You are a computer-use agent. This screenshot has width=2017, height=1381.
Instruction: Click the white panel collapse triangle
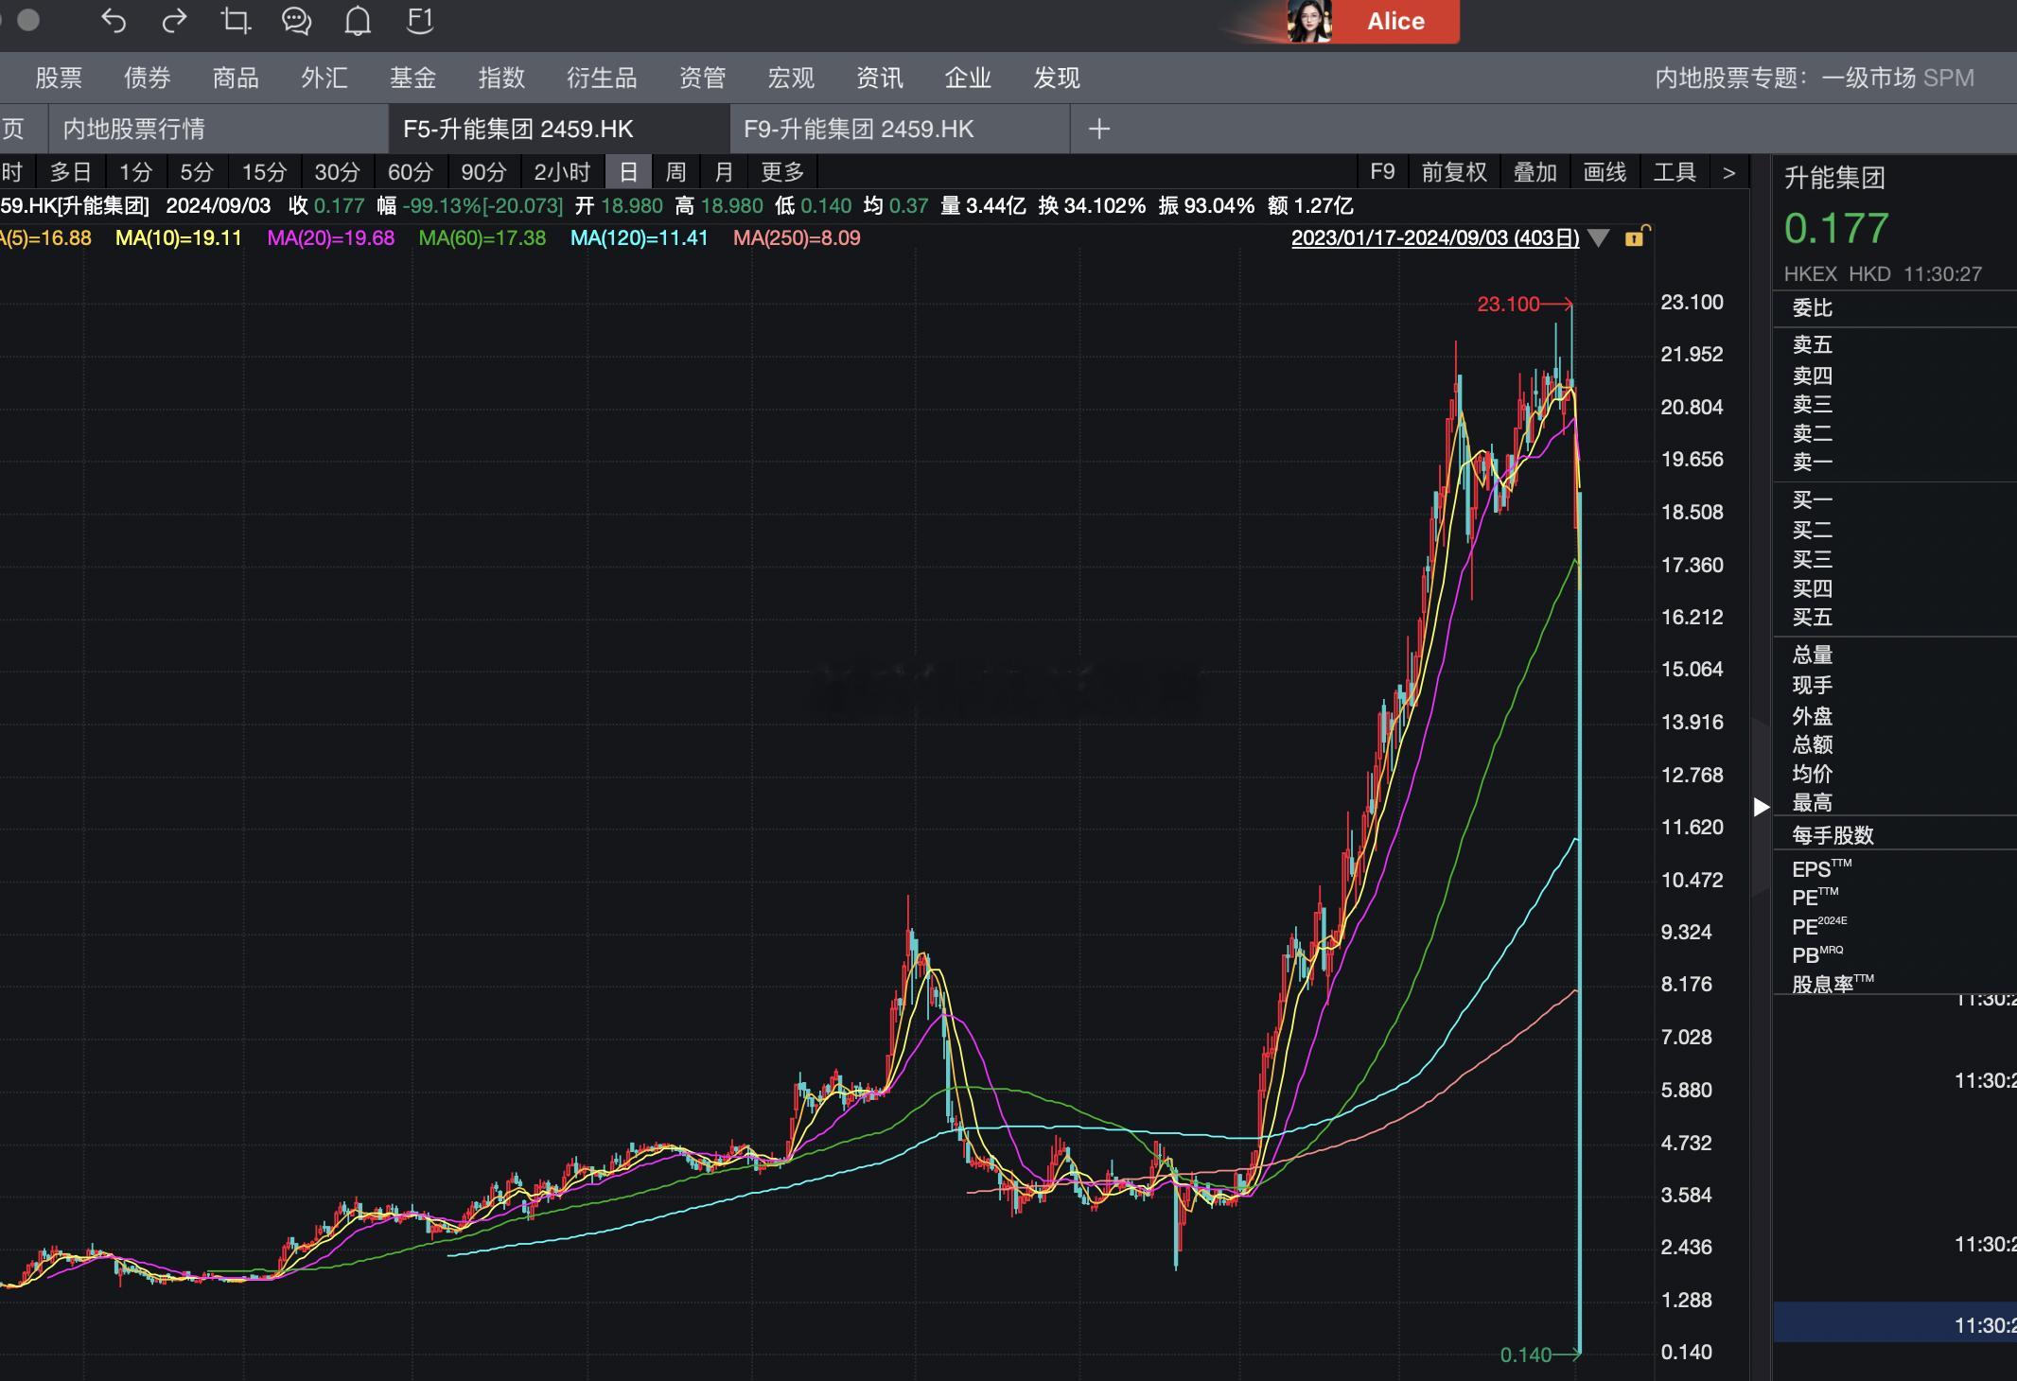pos(1761,807)
